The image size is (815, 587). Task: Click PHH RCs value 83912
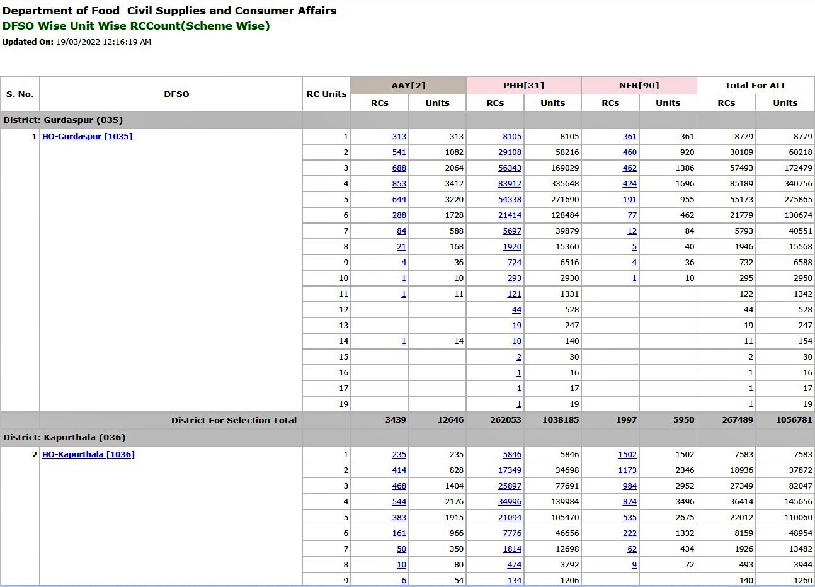(x=510, y=184)
